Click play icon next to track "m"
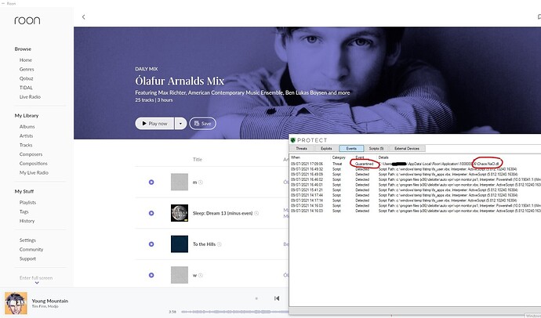 pyautogui.click(x=151, y=182)
